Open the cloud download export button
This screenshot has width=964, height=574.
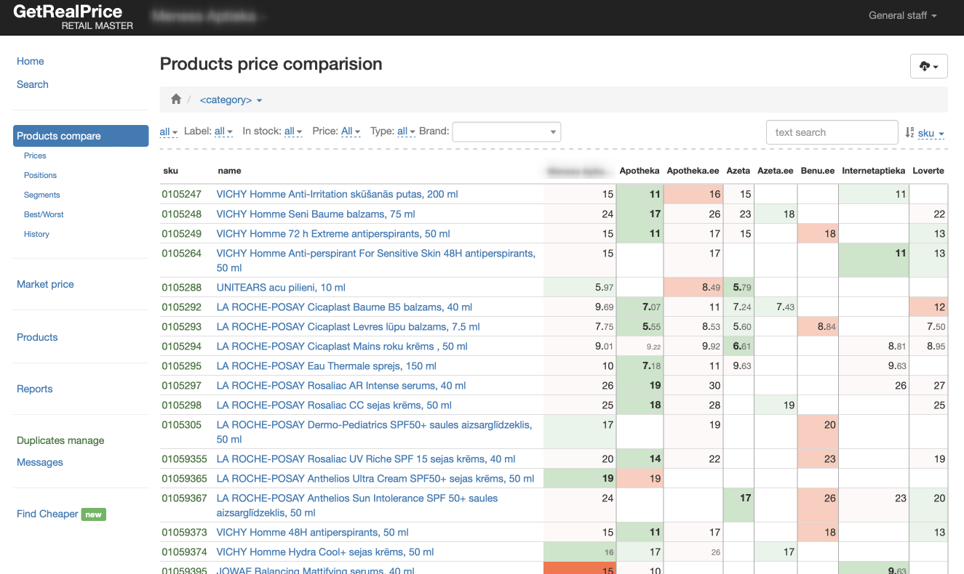[928, 66]
